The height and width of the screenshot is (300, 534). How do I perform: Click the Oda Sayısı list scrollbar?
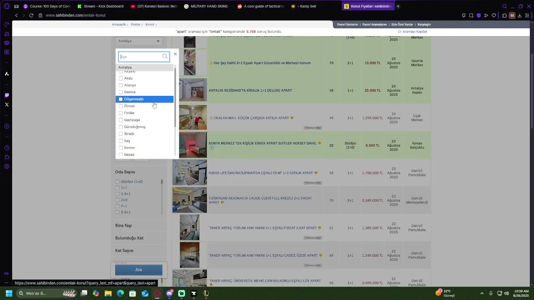(161, 182)
